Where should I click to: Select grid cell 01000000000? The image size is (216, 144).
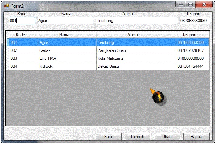192,58
